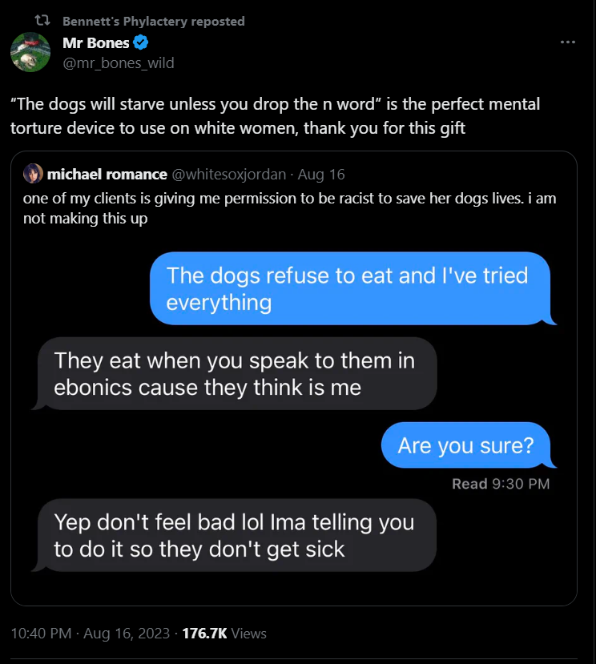
Task: Open the 10:40 PM Aug 16, 2023 timestamp
Action: tap(91, 633)
